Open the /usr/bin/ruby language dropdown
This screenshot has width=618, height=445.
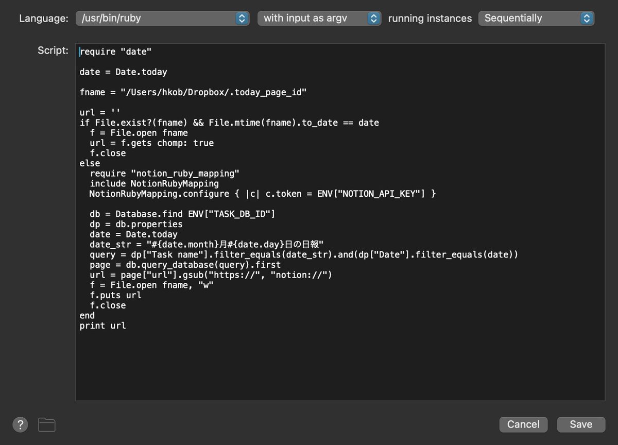163,18
